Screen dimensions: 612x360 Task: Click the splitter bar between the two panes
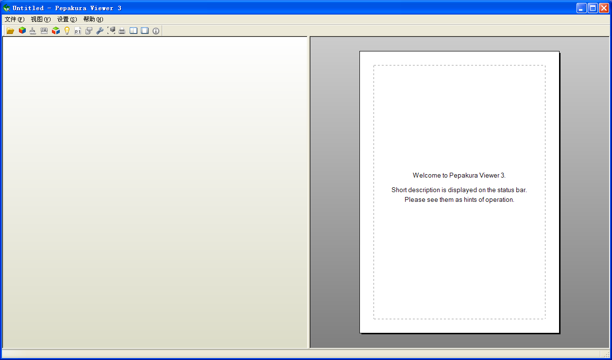click(x=308, y=192)
